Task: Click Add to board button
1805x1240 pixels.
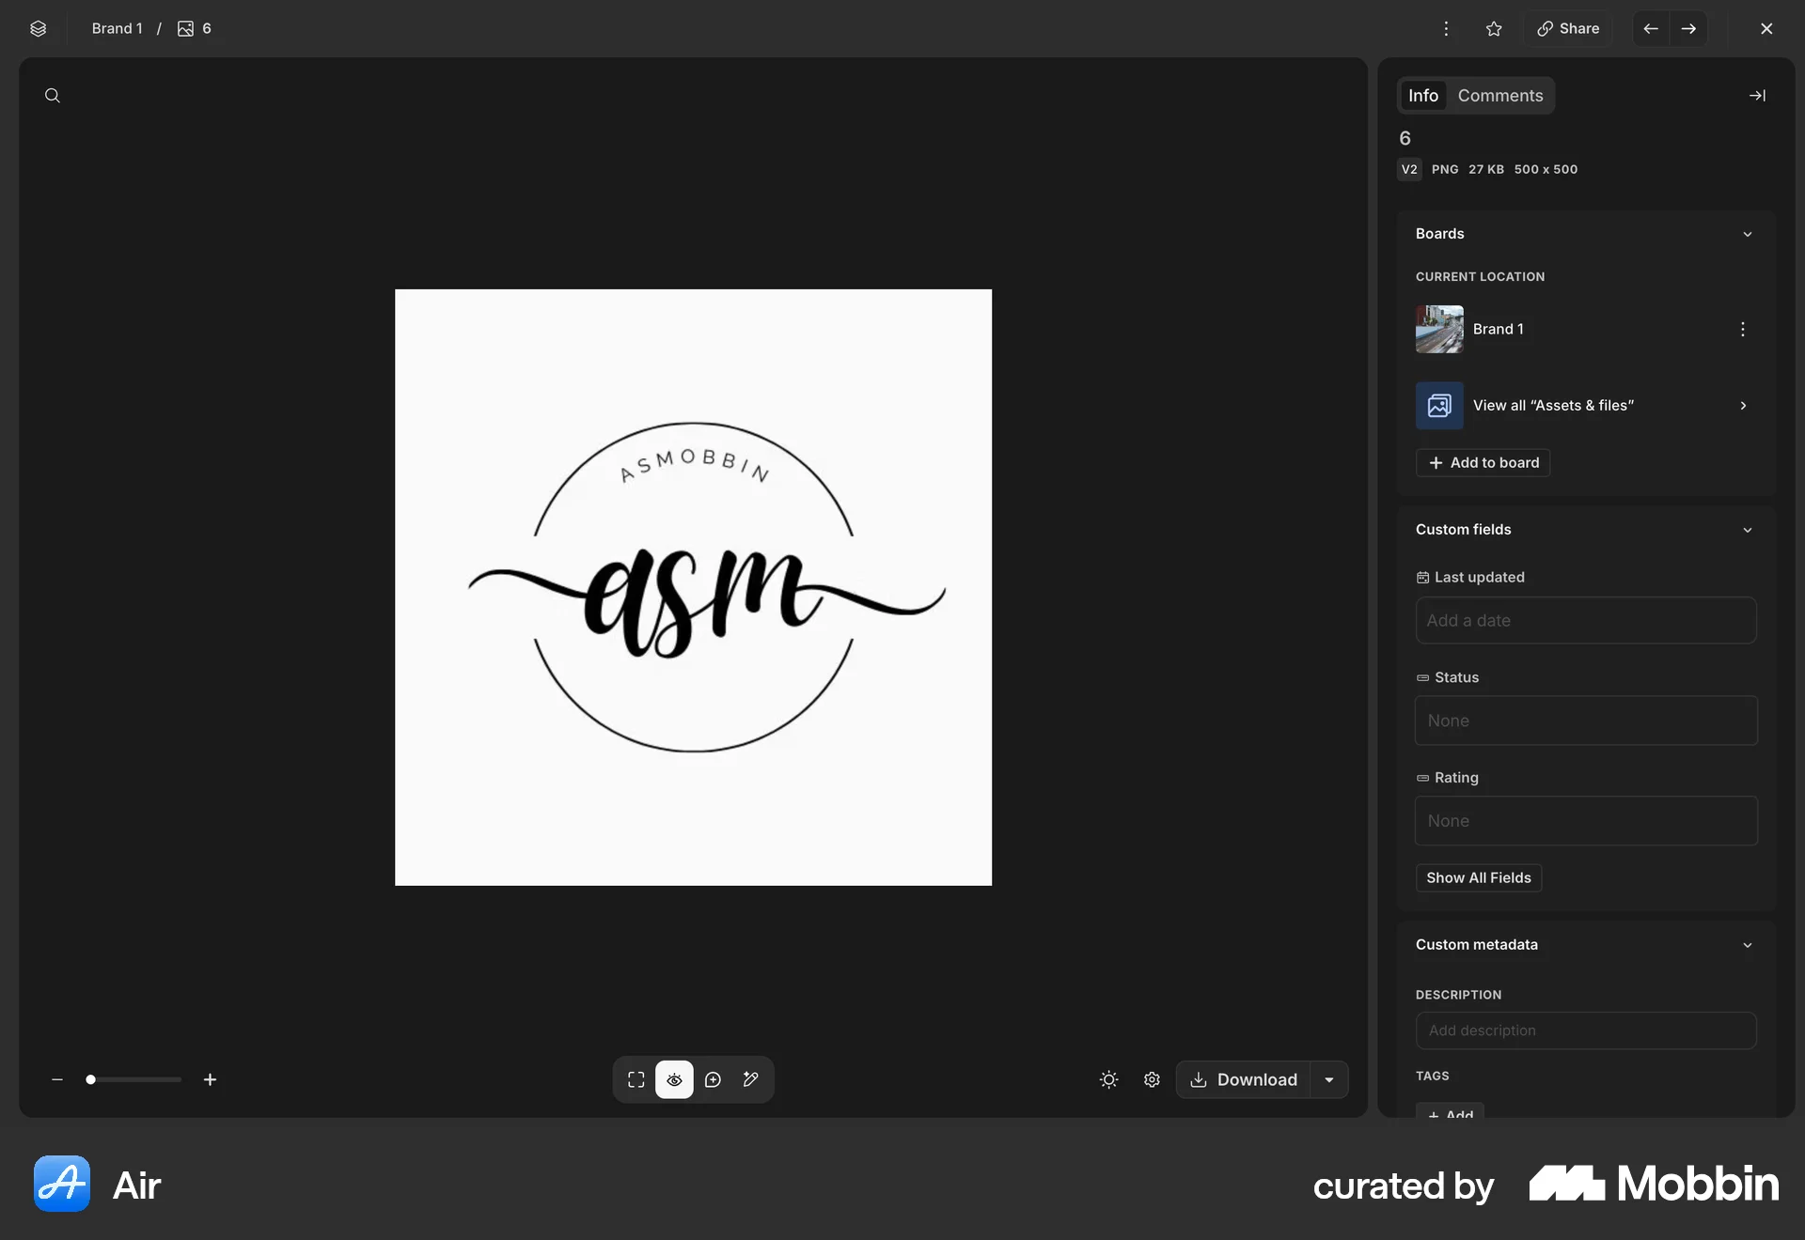Action: point(1483,462)
